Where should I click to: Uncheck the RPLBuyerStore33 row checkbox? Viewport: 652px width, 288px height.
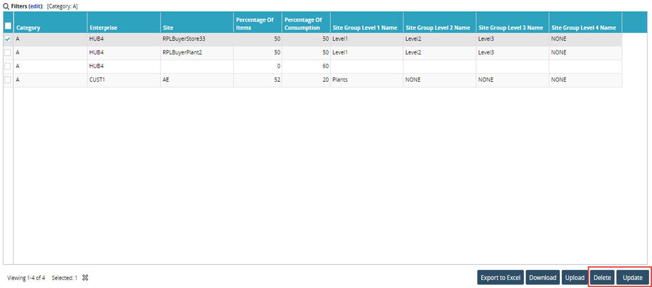coord(8,39)
